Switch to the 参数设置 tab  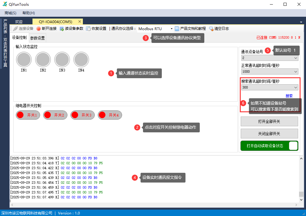pyautogui.click(x=37, y=38)
